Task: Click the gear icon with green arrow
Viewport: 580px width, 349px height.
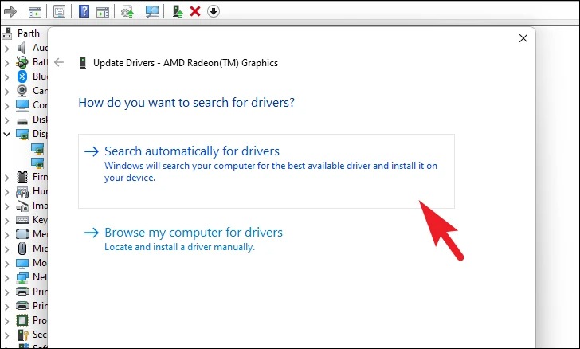Action: coord(127,11)
